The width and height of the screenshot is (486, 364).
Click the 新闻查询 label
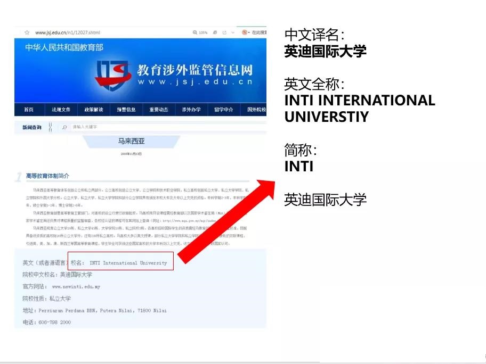(x=31, y=127)
